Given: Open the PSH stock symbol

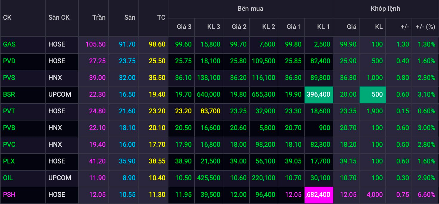Looking at the screenshot, I should 9,194.
